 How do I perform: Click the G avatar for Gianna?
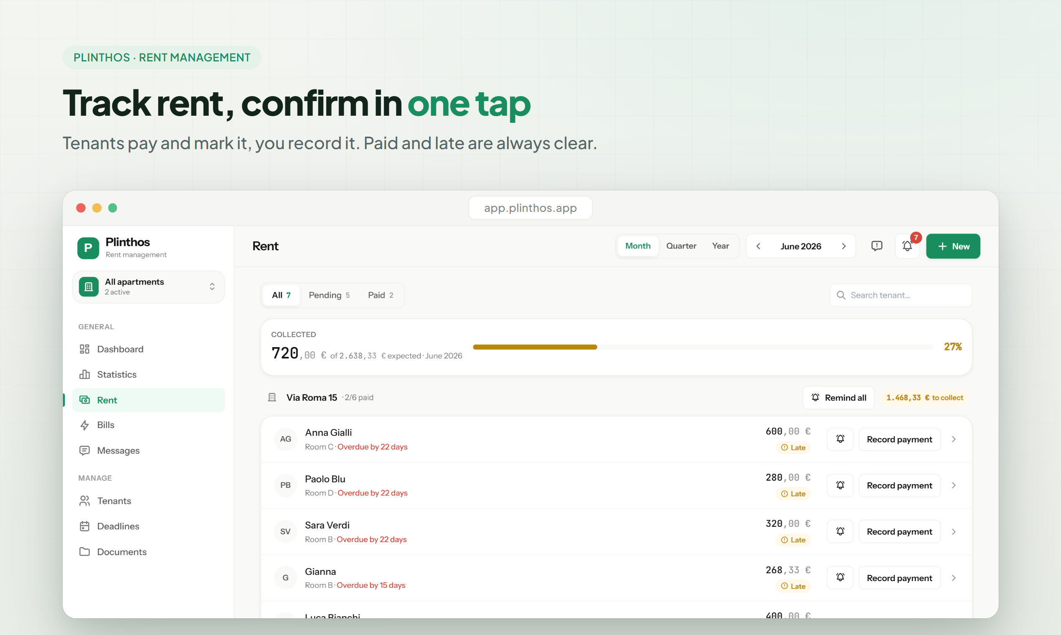285,578
